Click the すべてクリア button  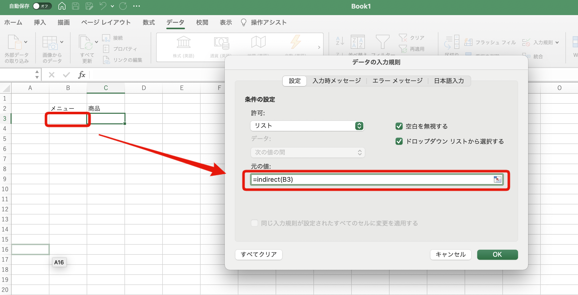(259, 254)
